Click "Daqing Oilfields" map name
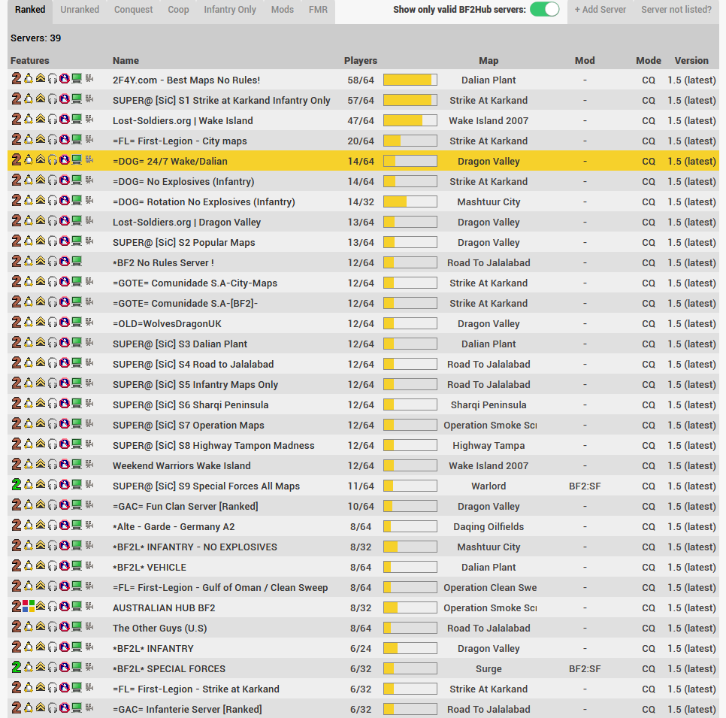Image resolution: width=726 pixels, height=718 pixels. [489, 527]
